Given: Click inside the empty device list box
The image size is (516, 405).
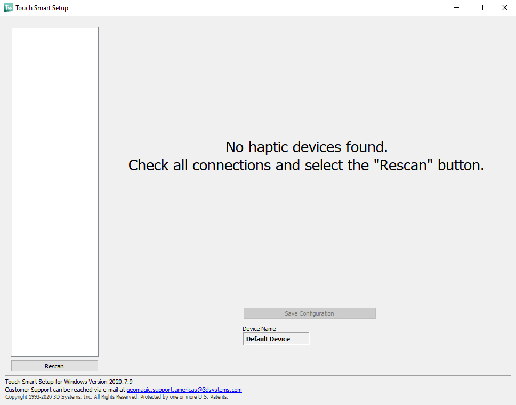Looking at the screenshot, I should [54, 192].
